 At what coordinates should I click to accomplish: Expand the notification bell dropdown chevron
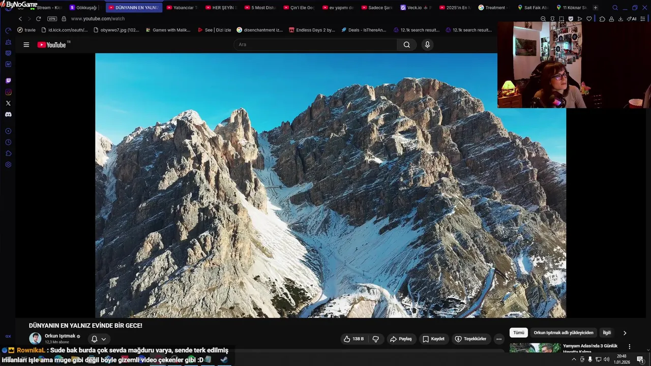[x=104, y=339]
